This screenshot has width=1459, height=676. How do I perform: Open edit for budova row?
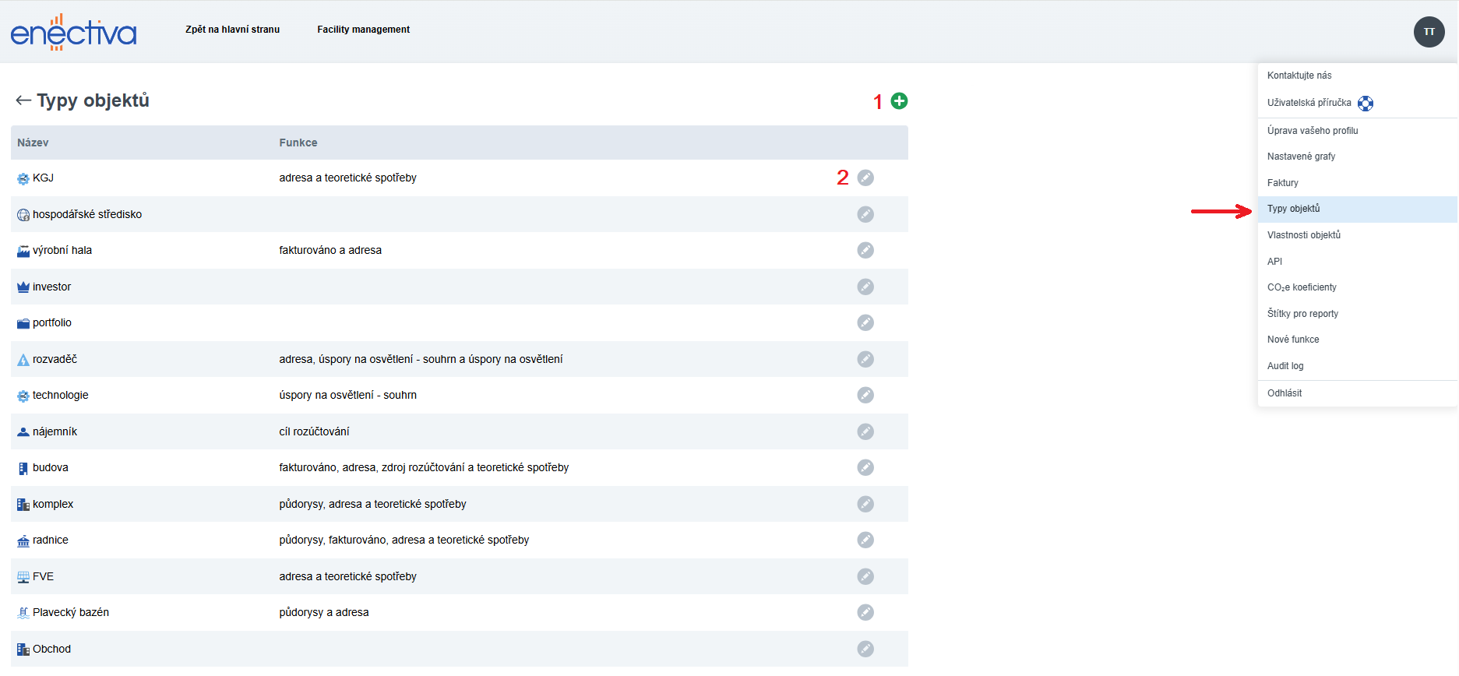[865, 468]
